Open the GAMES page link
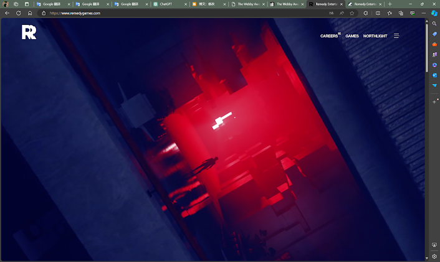The width and height of the screenshot is (440, 262). point(352,36)
